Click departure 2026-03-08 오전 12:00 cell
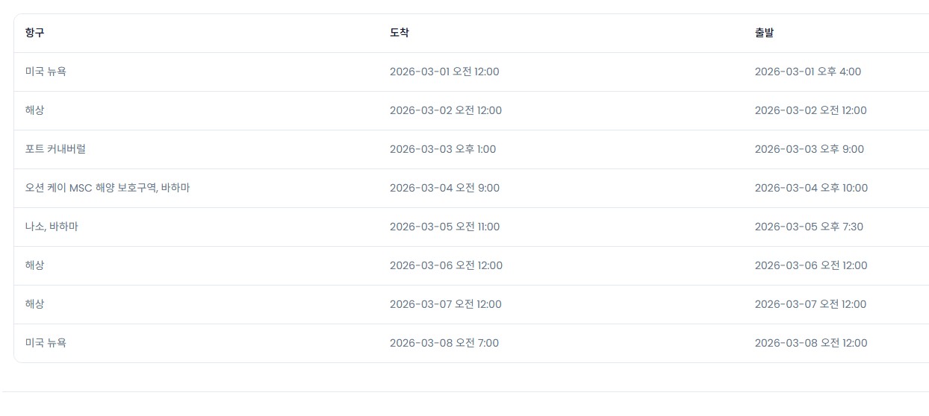 (811, 343)
